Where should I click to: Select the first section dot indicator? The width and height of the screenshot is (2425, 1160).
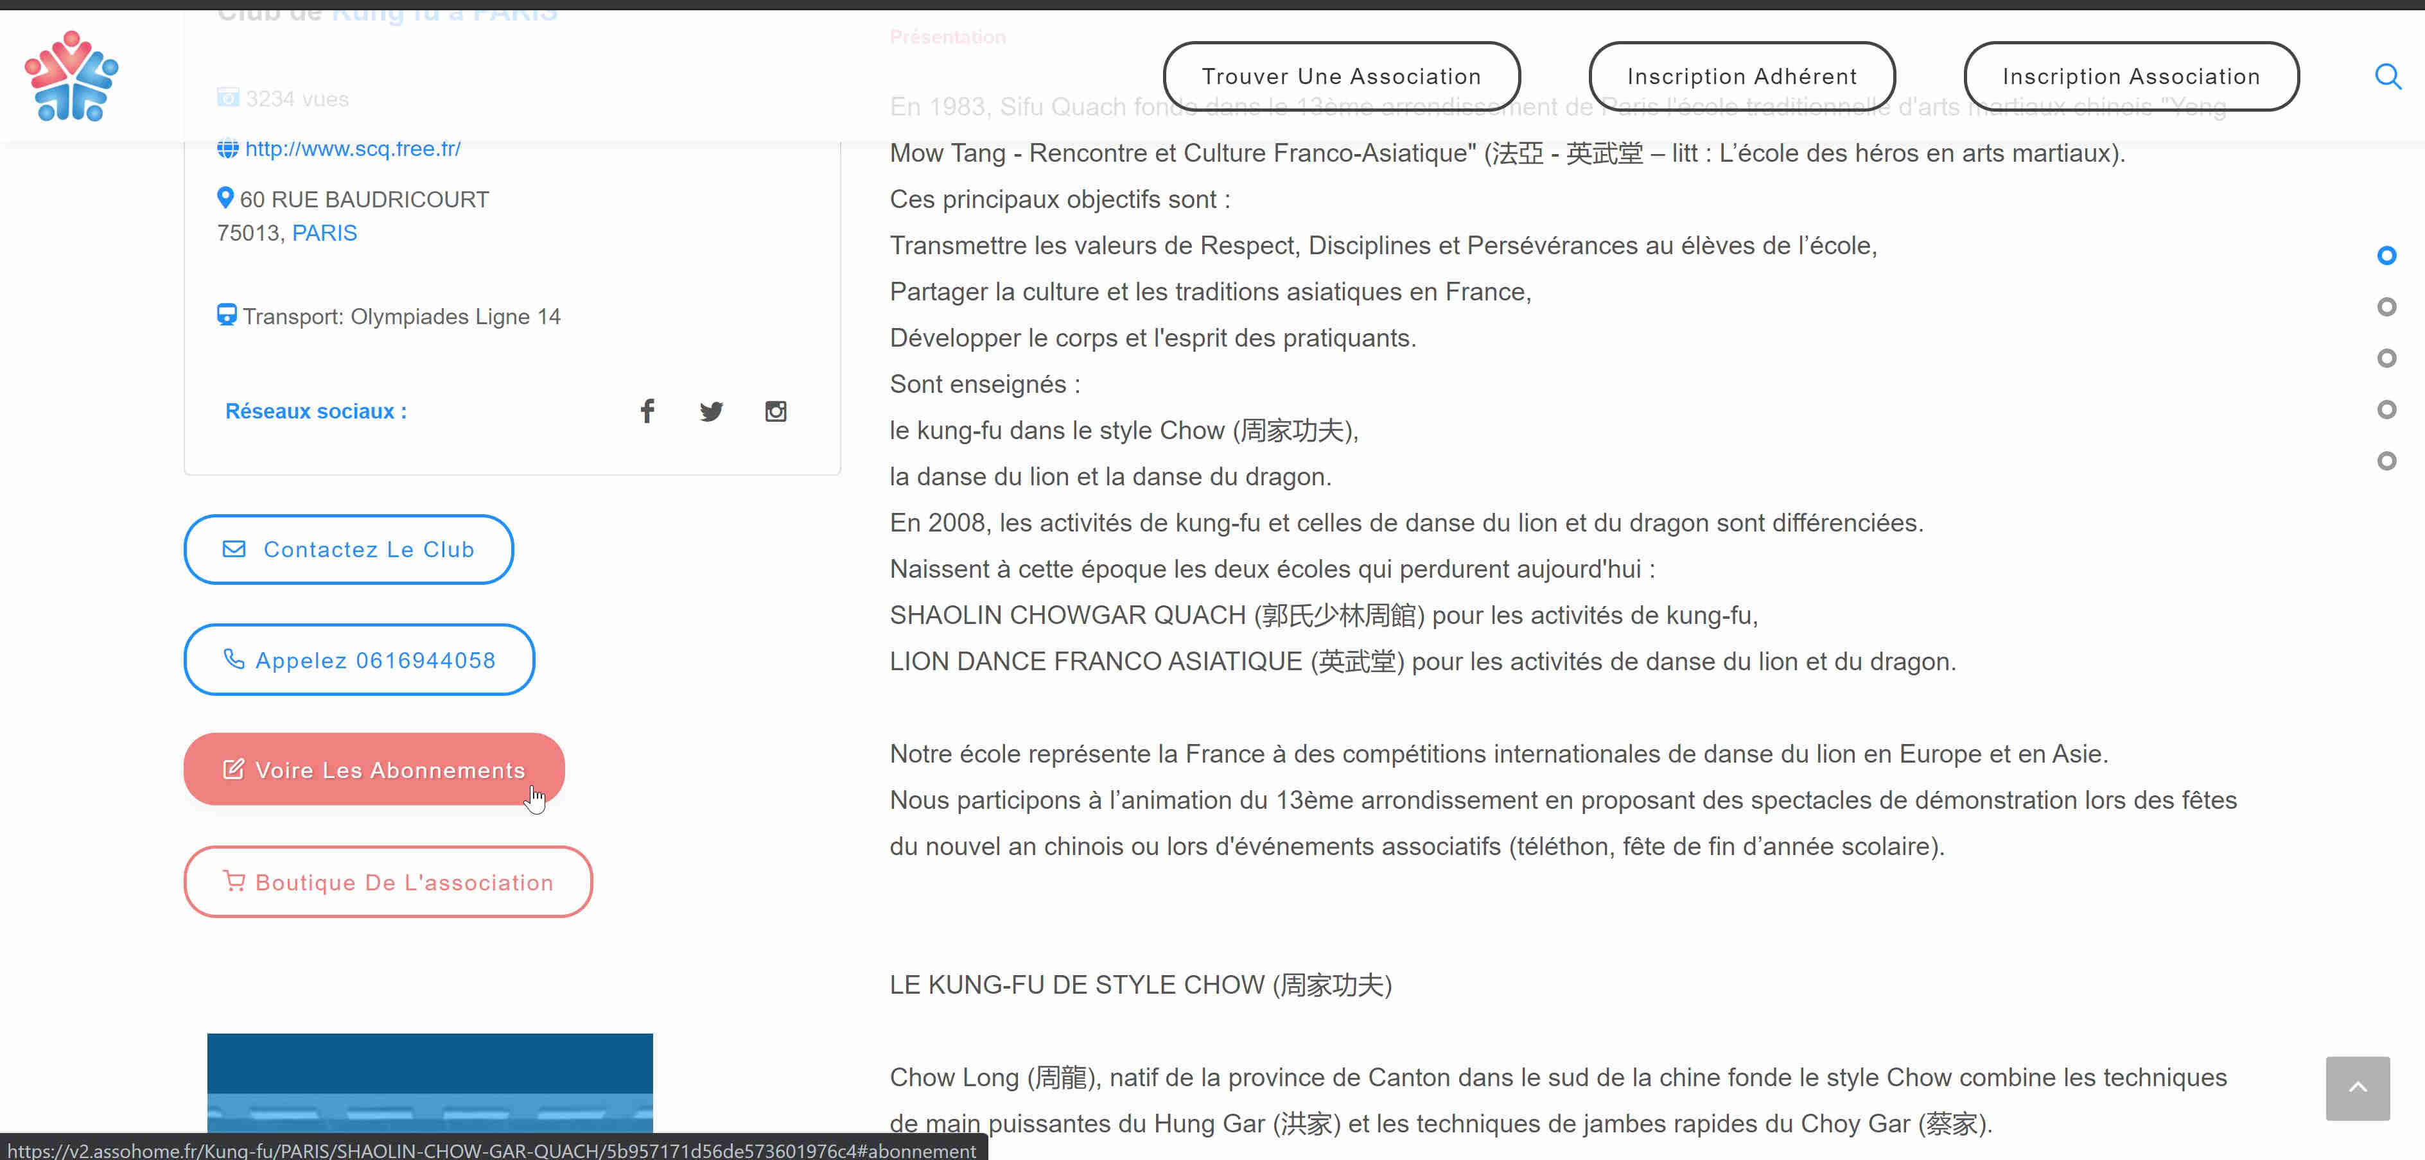pos(2385,256)
